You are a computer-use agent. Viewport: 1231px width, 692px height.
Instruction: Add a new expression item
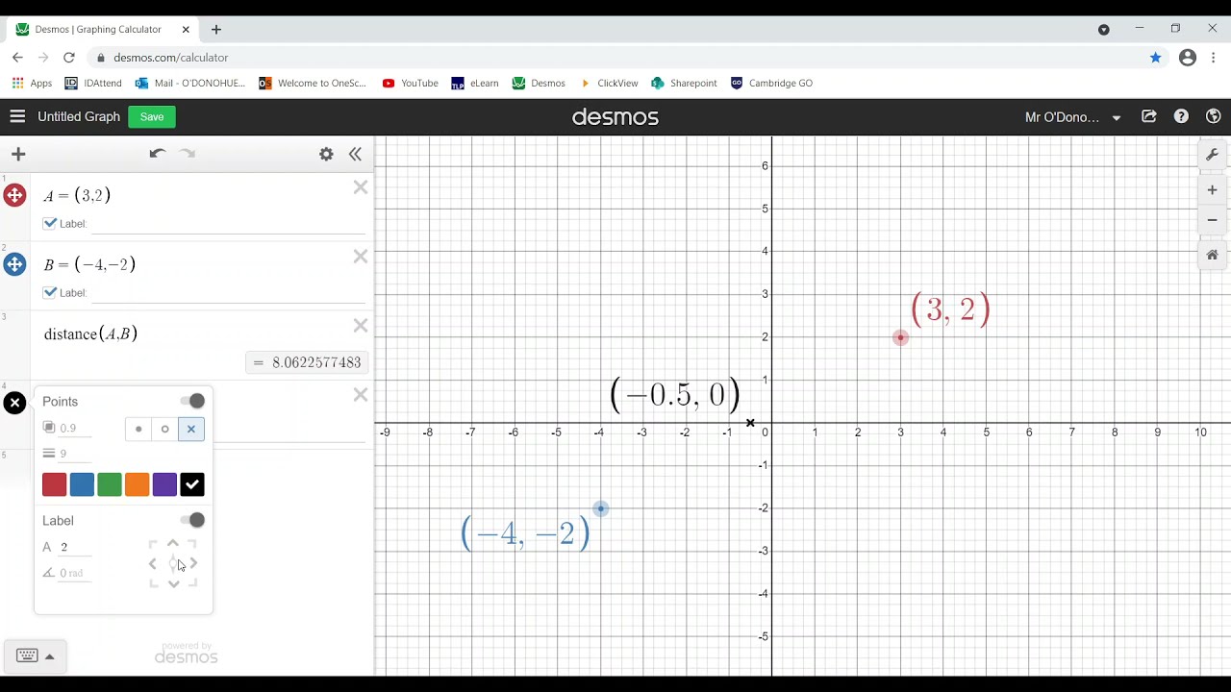[18, 154]
